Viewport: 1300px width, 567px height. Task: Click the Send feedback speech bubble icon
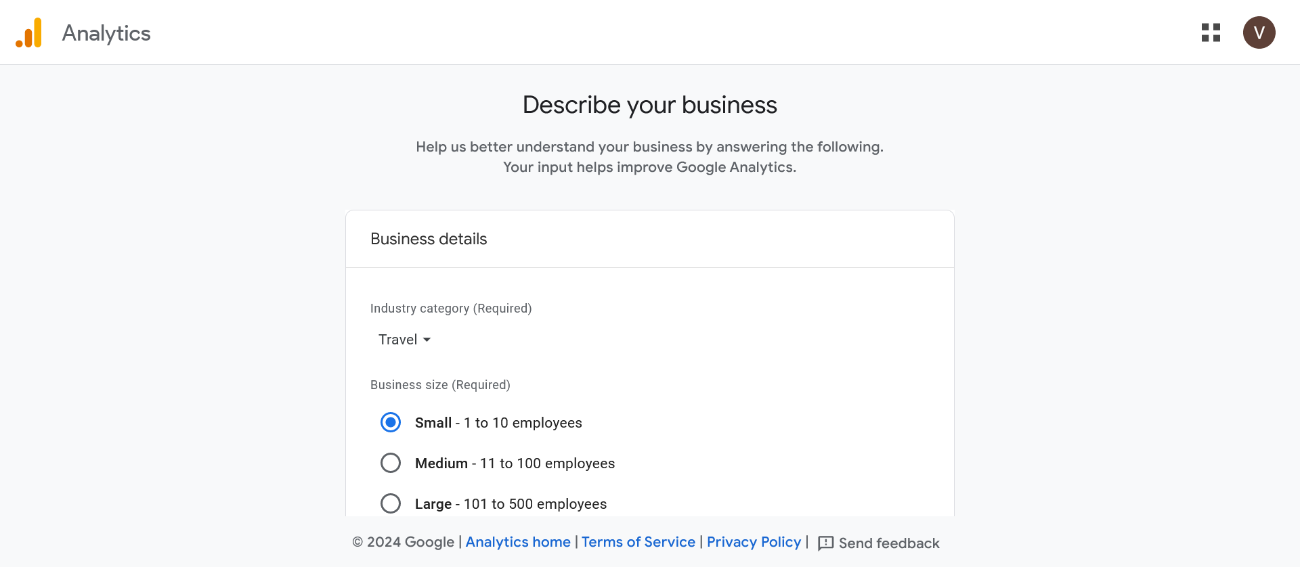(825, 543)
